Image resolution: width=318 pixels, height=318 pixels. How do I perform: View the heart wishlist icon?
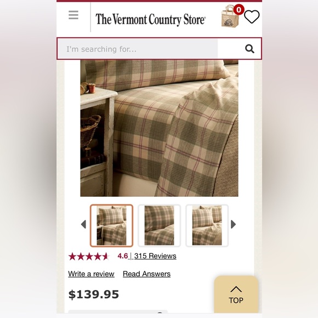click(252, 16)
